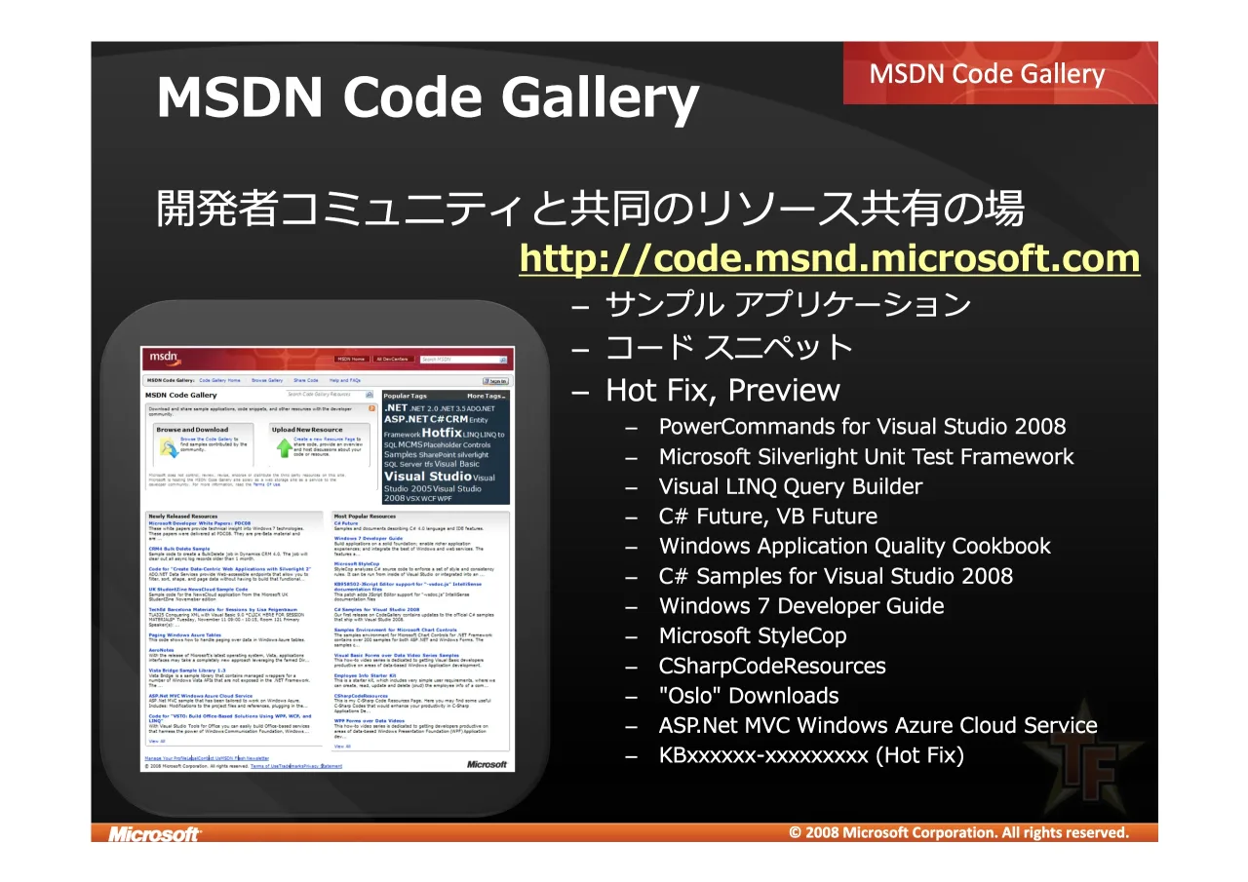Click the Code Gallery search magnifier icon
This screenshot has width=1248, height=882.
point(370,395)
